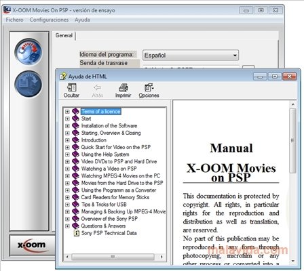
Task: Expand Managing & Backing Up MPEG-4 Movie node
Action: (67, 212)
